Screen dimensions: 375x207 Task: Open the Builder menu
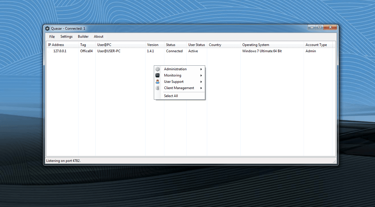[x=83, y=37]
